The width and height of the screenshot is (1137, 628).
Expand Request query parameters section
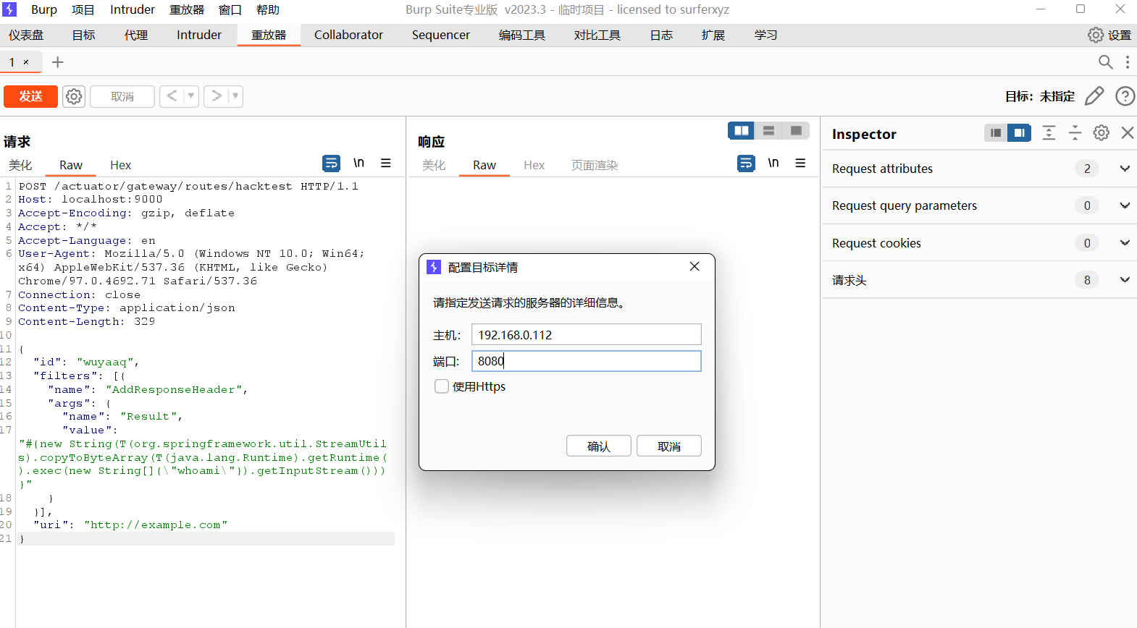980,205
